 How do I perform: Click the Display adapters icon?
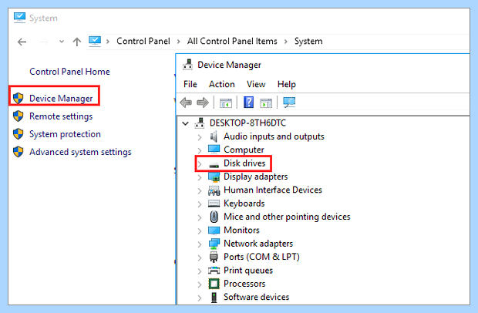214,177
